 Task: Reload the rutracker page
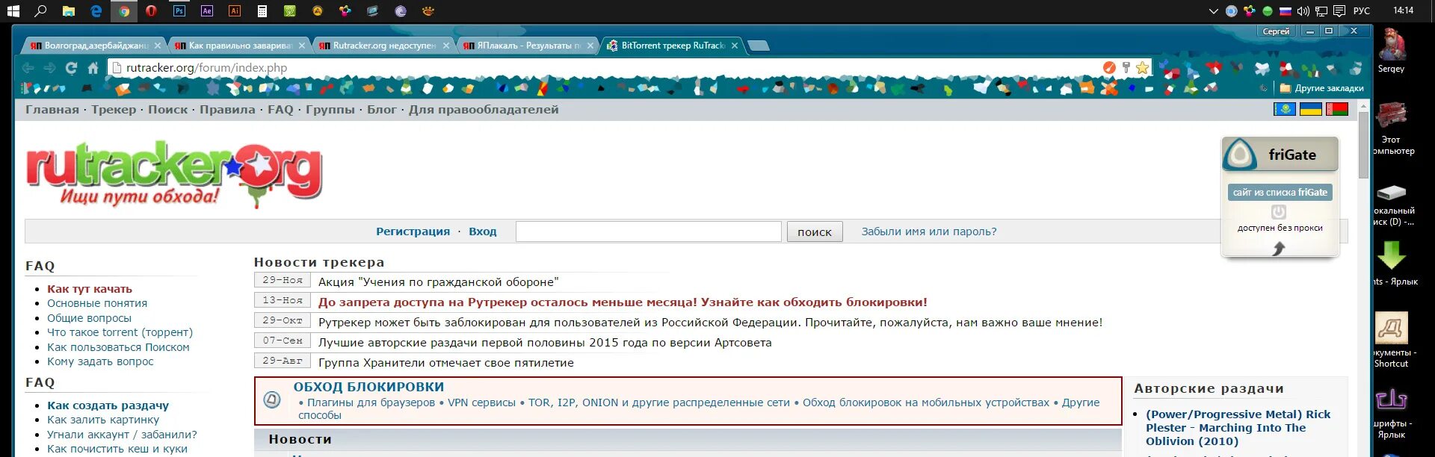tap(72, 68)
